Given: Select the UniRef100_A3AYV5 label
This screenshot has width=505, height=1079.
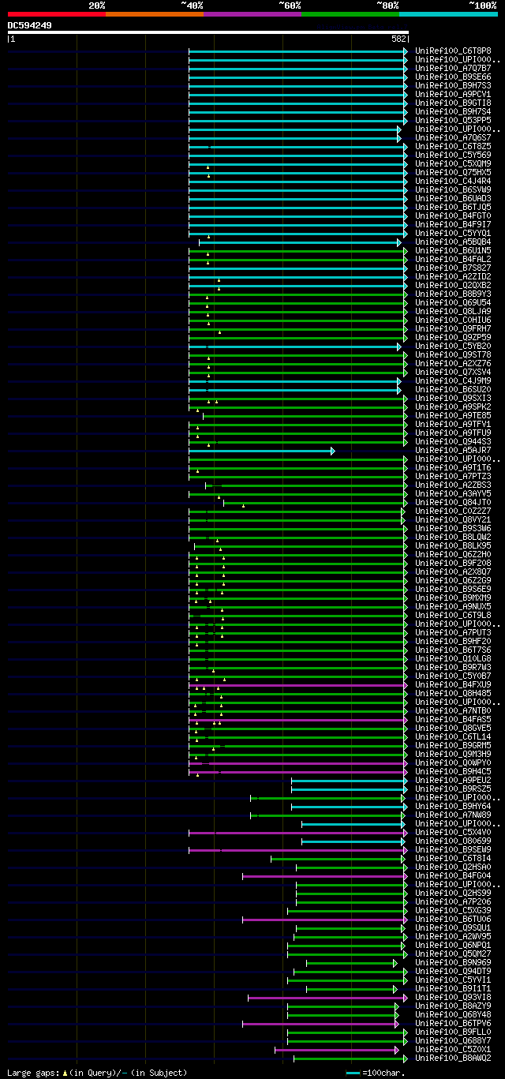Looking at the screenshot, I should pos(453,493).
